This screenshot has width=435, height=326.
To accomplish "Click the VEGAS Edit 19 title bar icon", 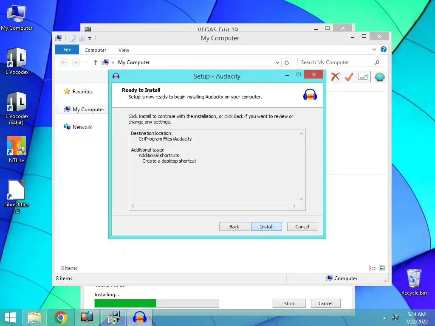I will coord(88,29).
